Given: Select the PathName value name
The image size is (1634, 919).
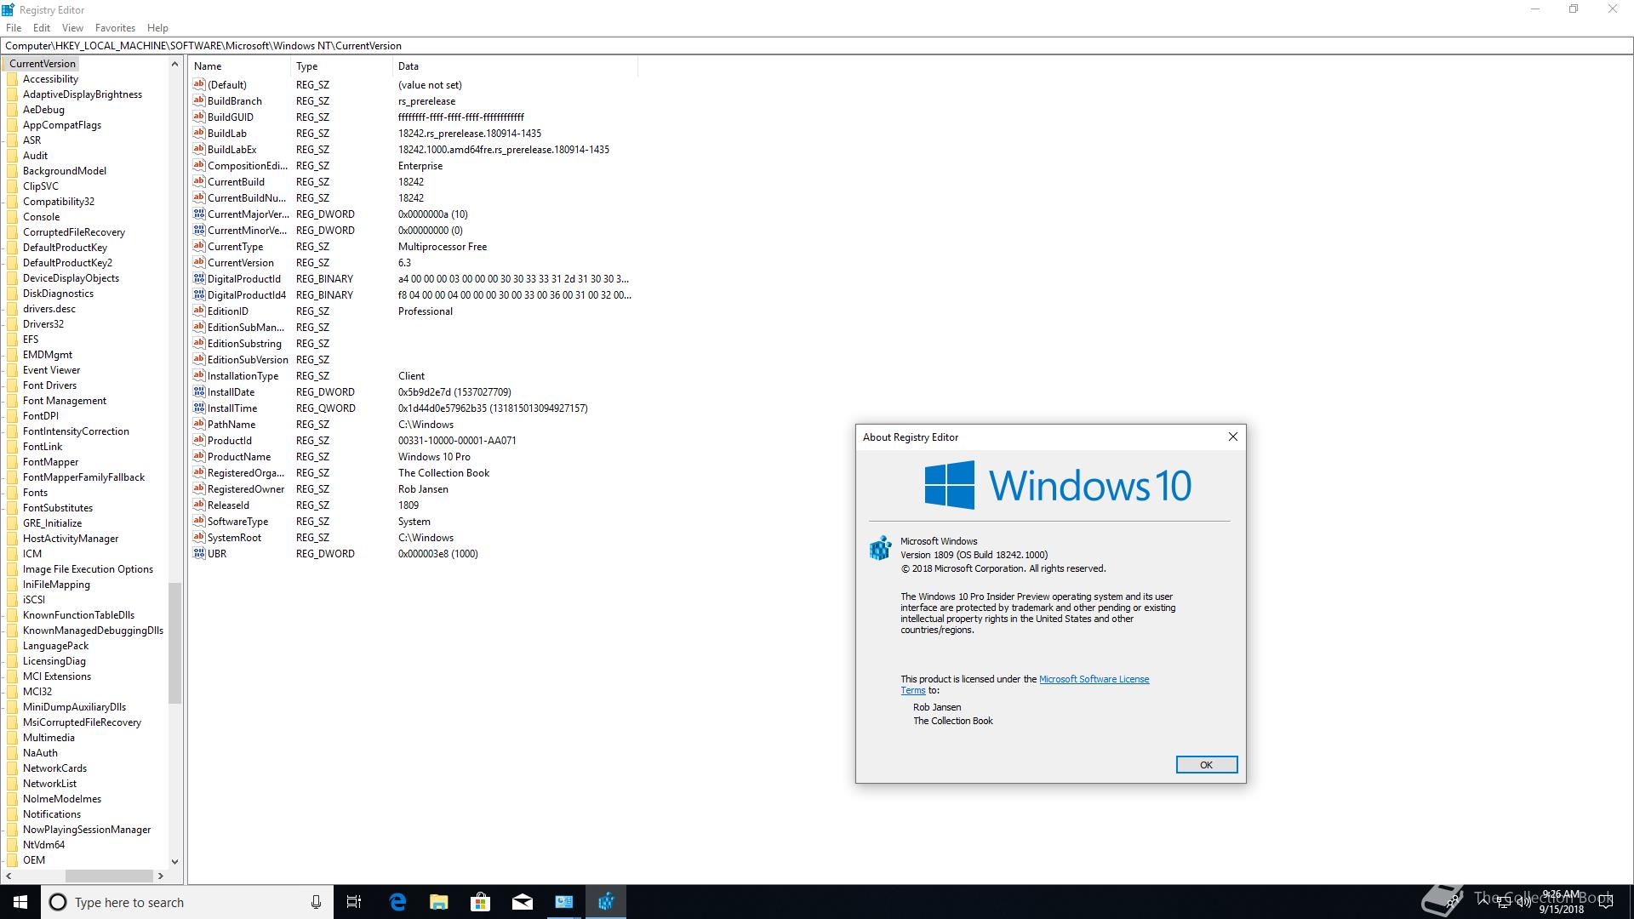Looking at the screenshot, I should pos(231,424).
